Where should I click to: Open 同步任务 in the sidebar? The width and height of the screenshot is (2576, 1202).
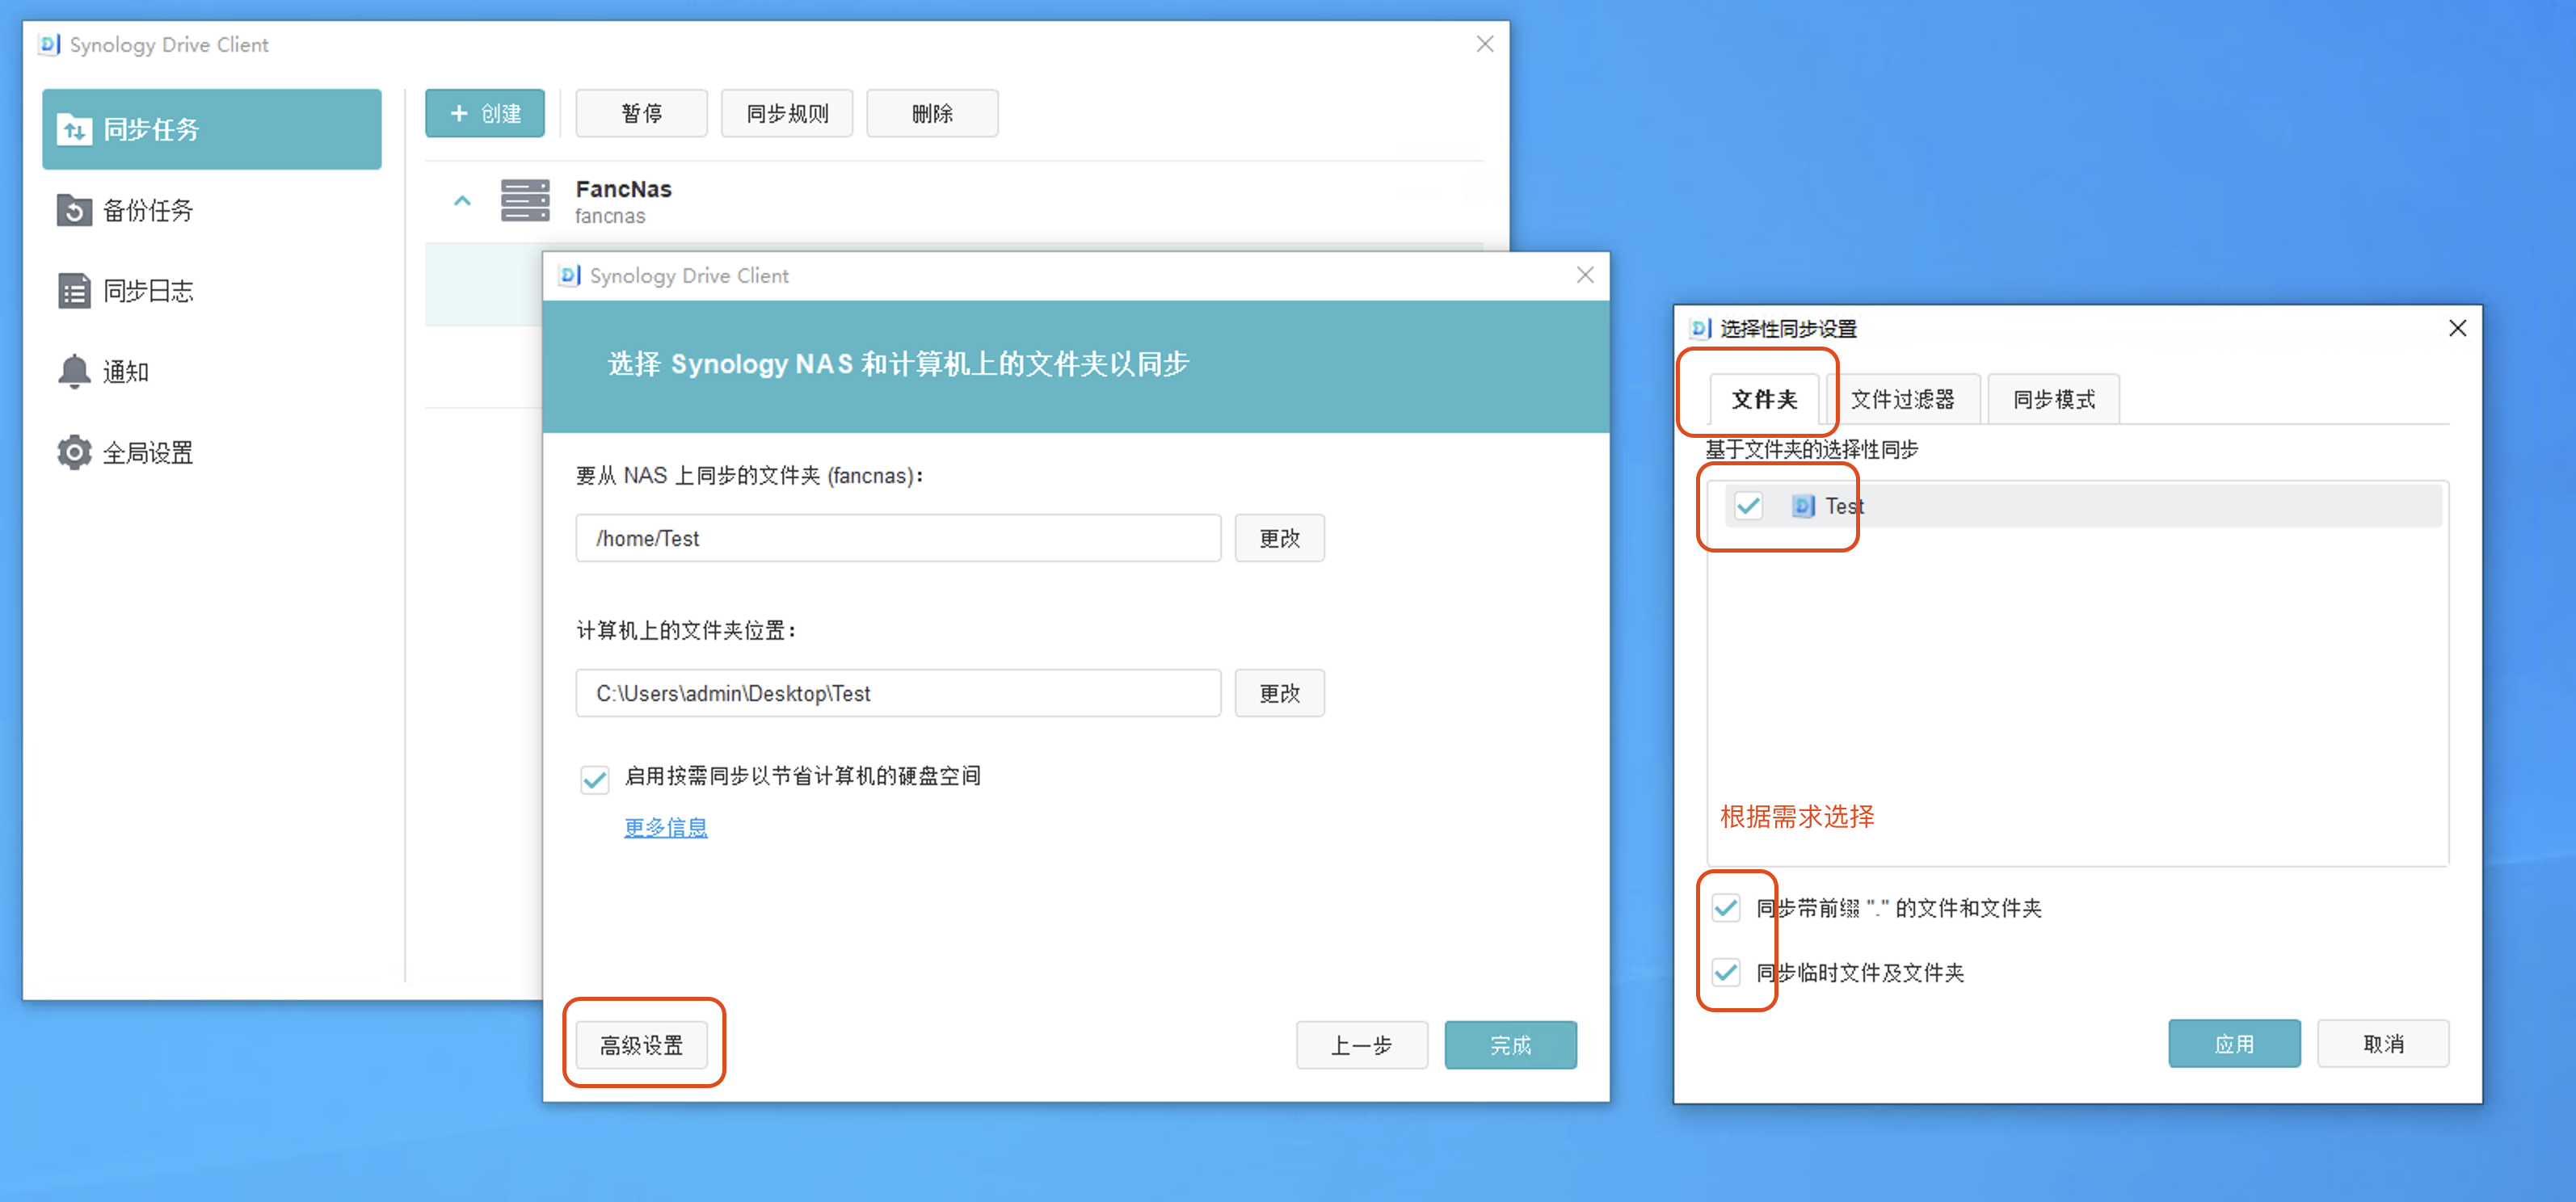click(x=211, y=129)
